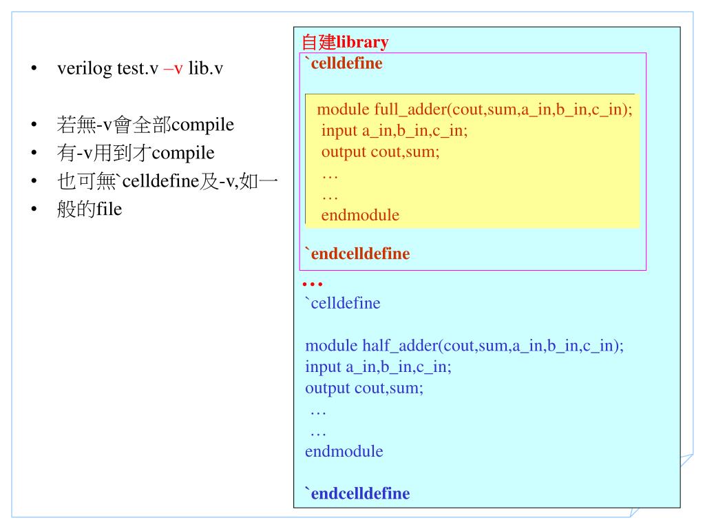
Task: Click the '有-v用到才compile' bullet
Action: point(136,153)
